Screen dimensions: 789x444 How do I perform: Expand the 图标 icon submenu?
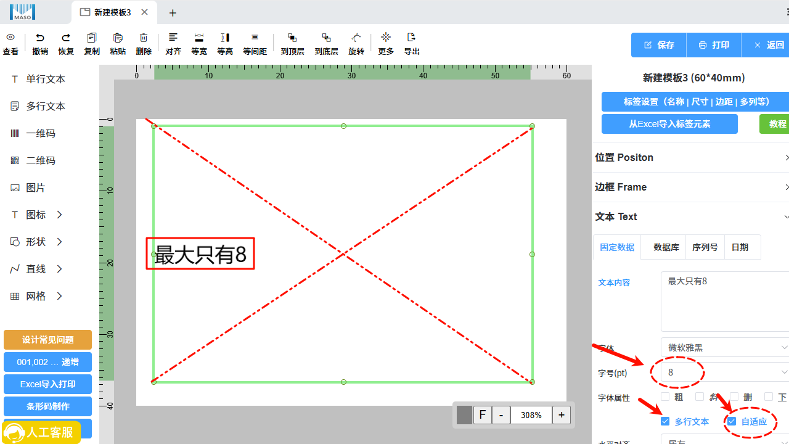coord(60,215)
